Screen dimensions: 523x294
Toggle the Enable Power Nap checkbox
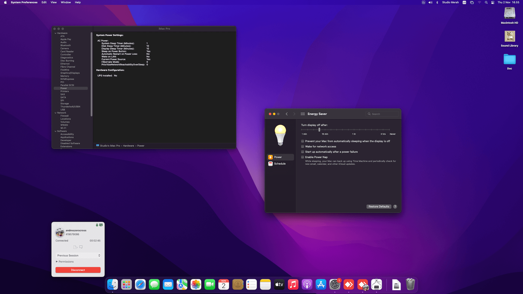(x=302, y=157)
